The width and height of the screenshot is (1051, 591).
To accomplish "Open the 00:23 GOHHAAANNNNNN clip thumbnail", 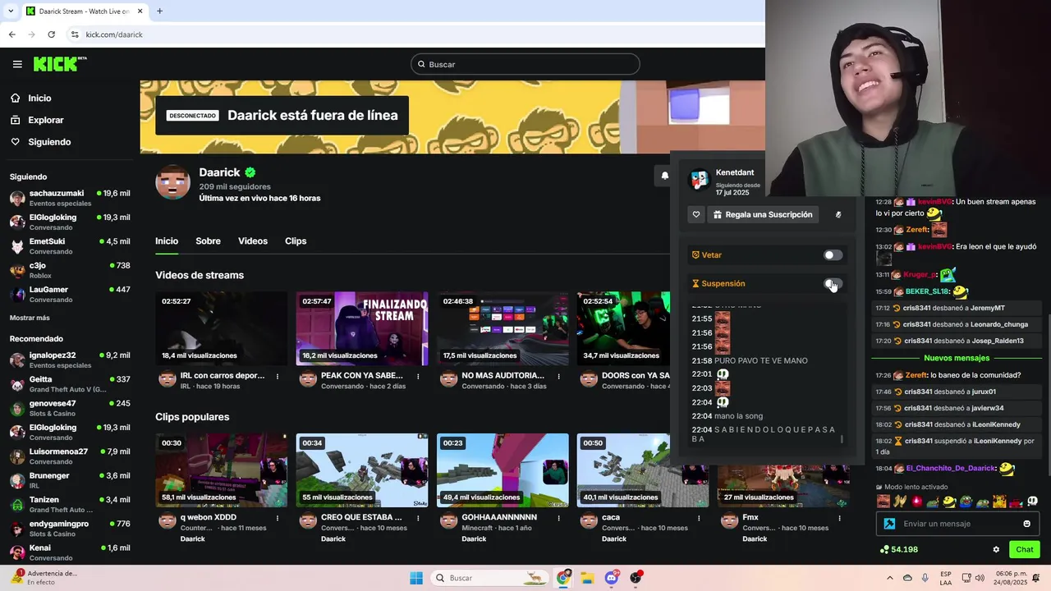I will [503, 470].
